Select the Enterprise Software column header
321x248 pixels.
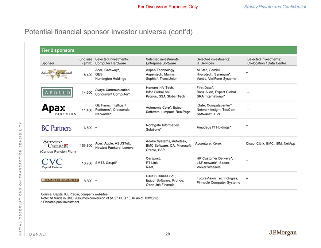click(164, 63)
